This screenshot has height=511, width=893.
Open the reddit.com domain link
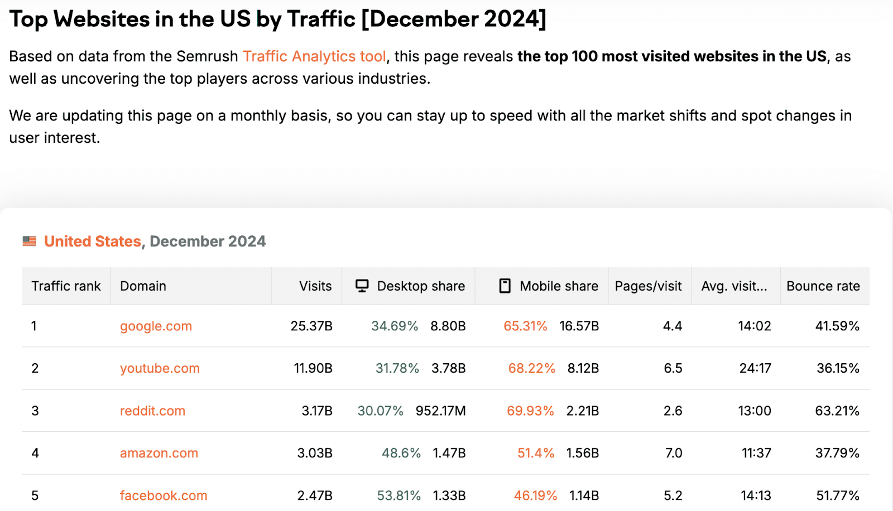click(152, 411)
